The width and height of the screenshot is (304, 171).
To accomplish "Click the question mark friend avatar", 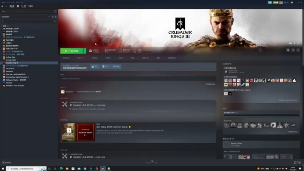I will [243, 81].
